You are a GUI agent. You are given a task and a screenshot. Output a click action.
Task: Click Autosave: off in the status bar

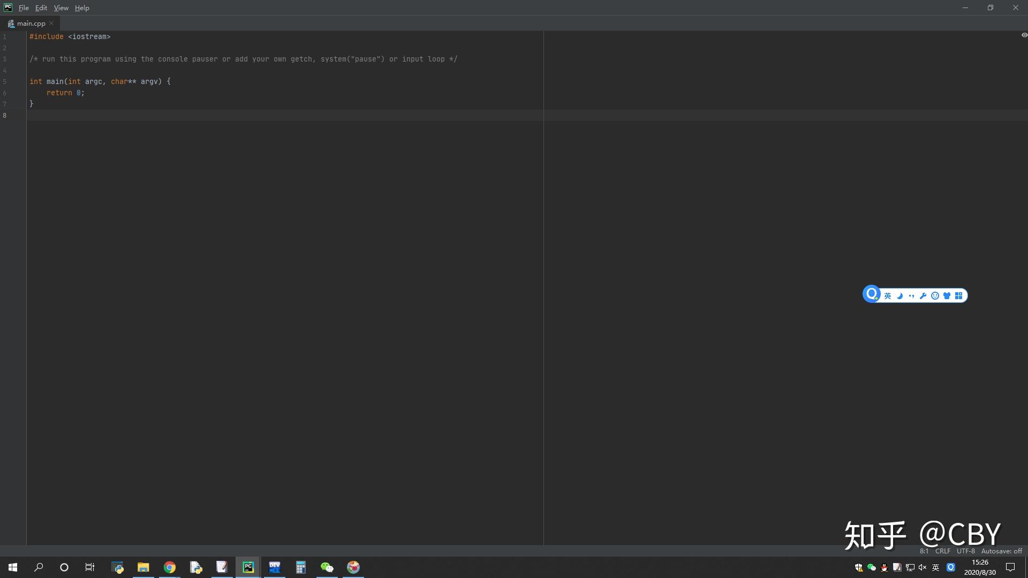click(x=1002, y=551)
